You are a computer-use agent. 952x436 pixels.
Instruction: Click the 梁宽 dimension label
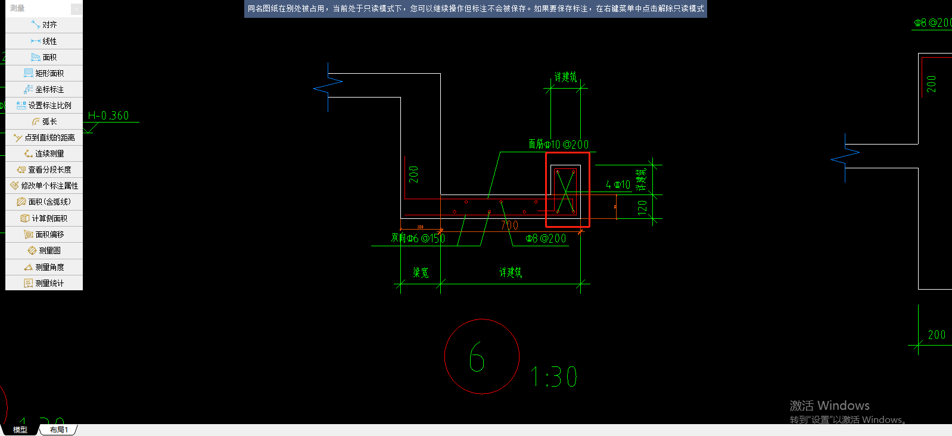[421, 272]
